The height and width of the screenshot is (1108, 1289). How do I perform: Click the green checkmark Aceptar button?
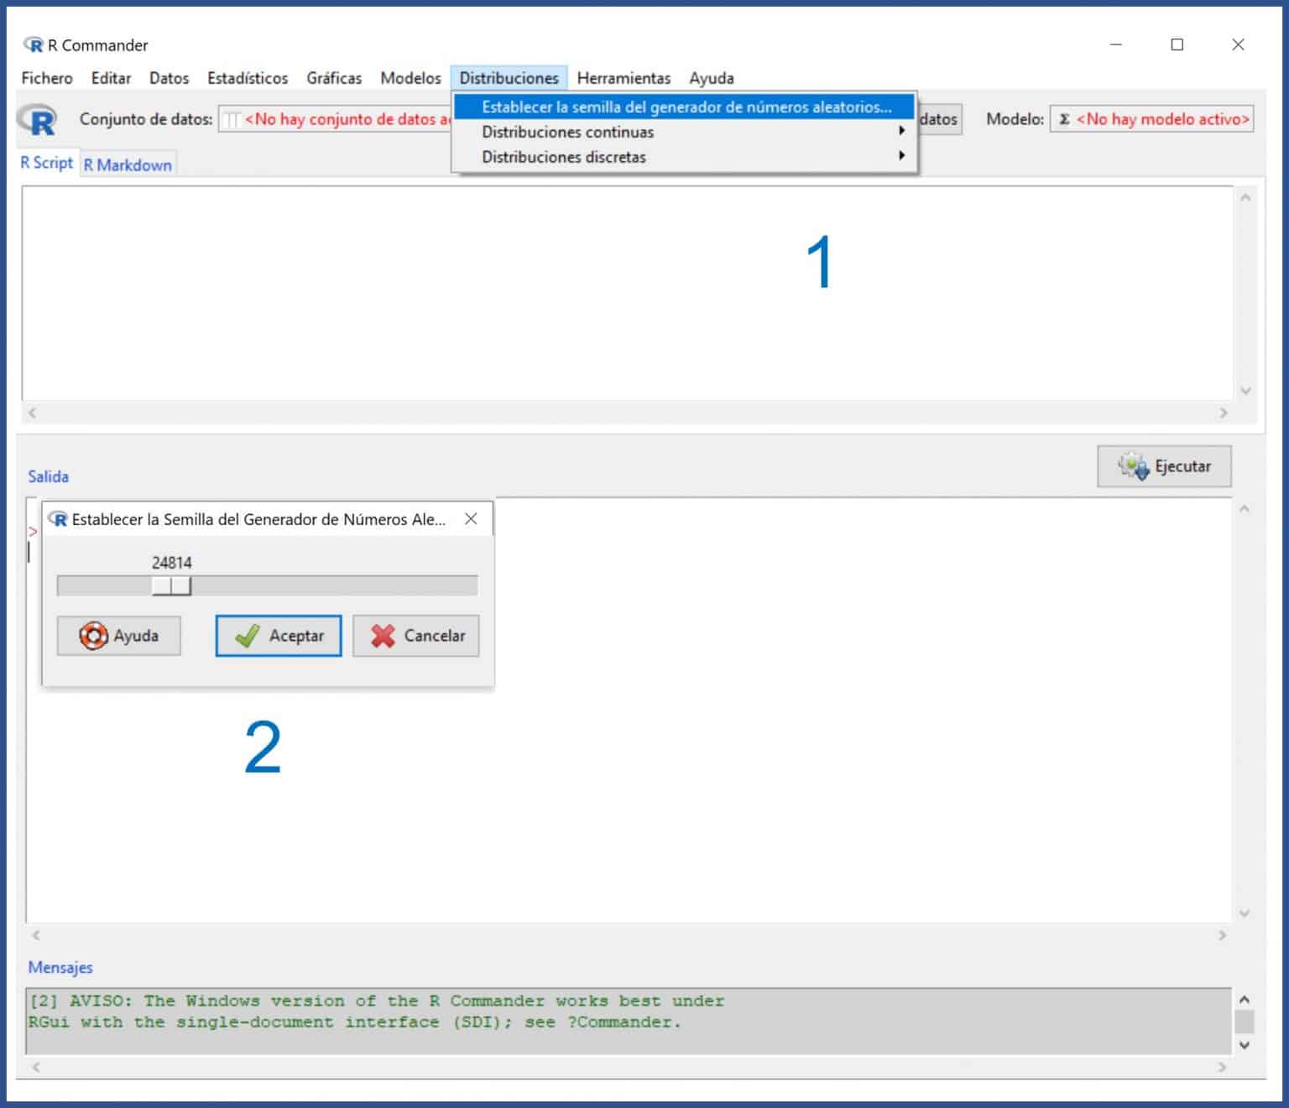(279, 636)
